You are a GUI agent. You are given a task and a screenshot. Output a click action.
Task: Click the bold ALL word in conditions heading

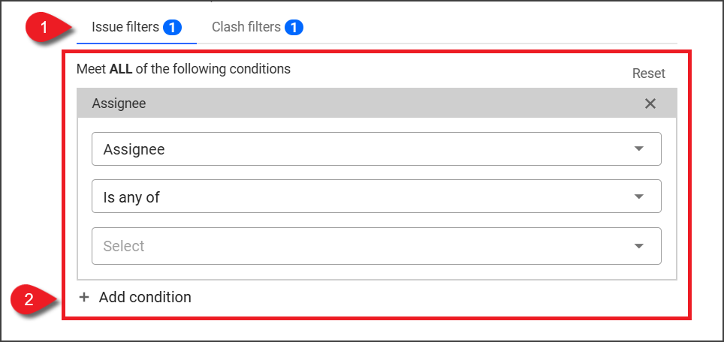pyautogui.click(x=121, y=69)
